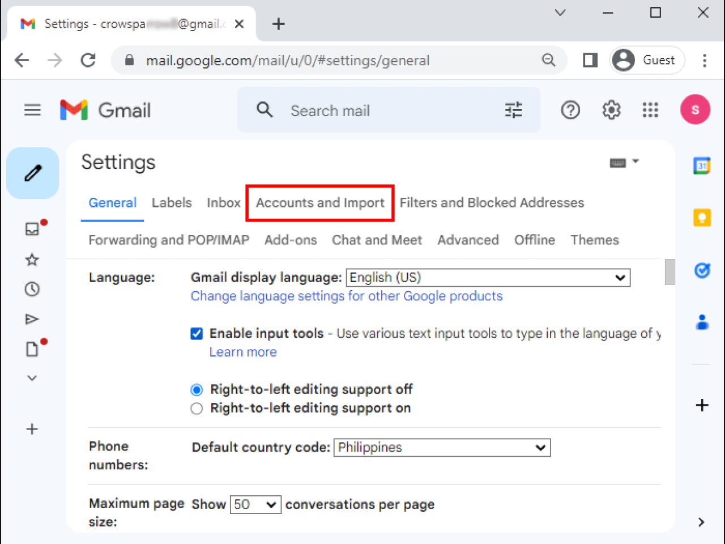725x544 pixels.
Task: Select Right-to-left editing support on
Action: point(197,409)
